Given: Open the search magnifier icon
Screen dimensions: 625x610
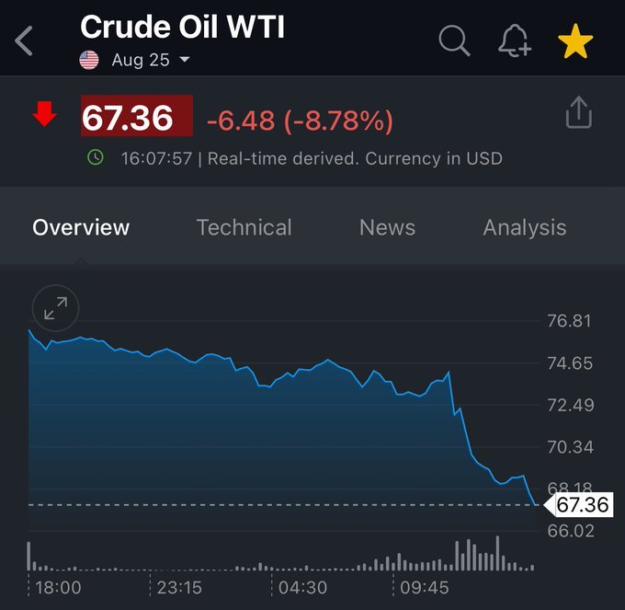Looking at the screenshot, I should pyautogui.click(x=454, y=40).
